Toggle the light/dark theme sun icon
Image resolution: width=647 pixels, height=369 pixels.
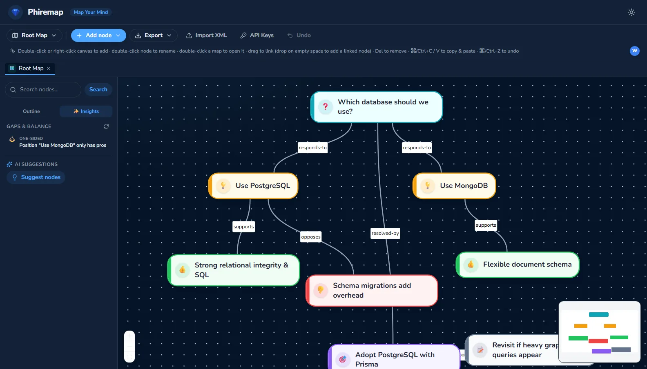(x=631, y=12)
